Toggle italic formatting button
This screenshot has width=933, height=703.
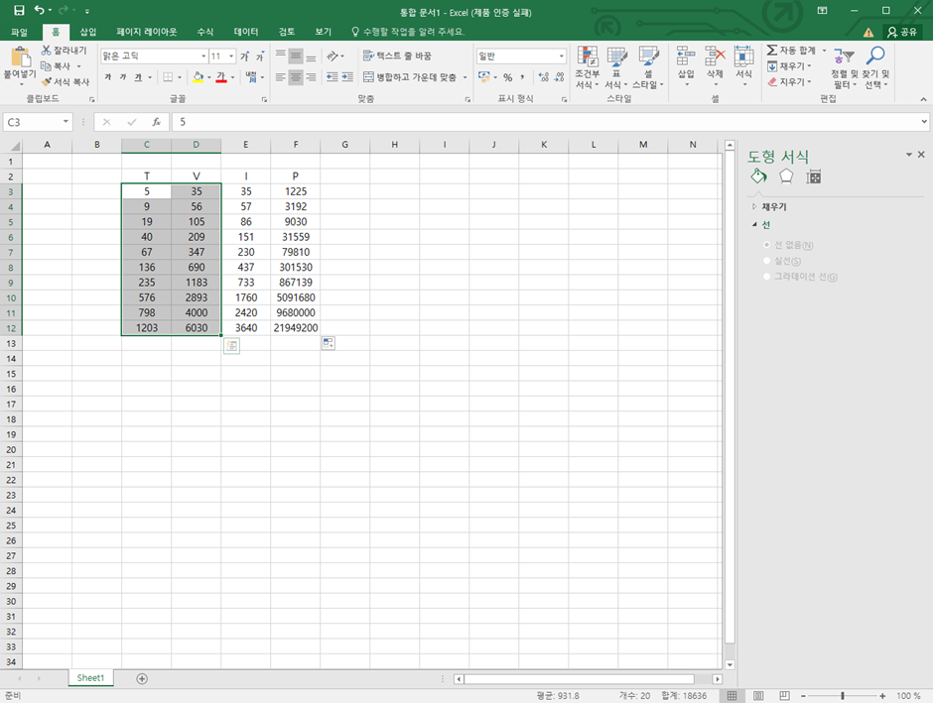pos(123,77)
